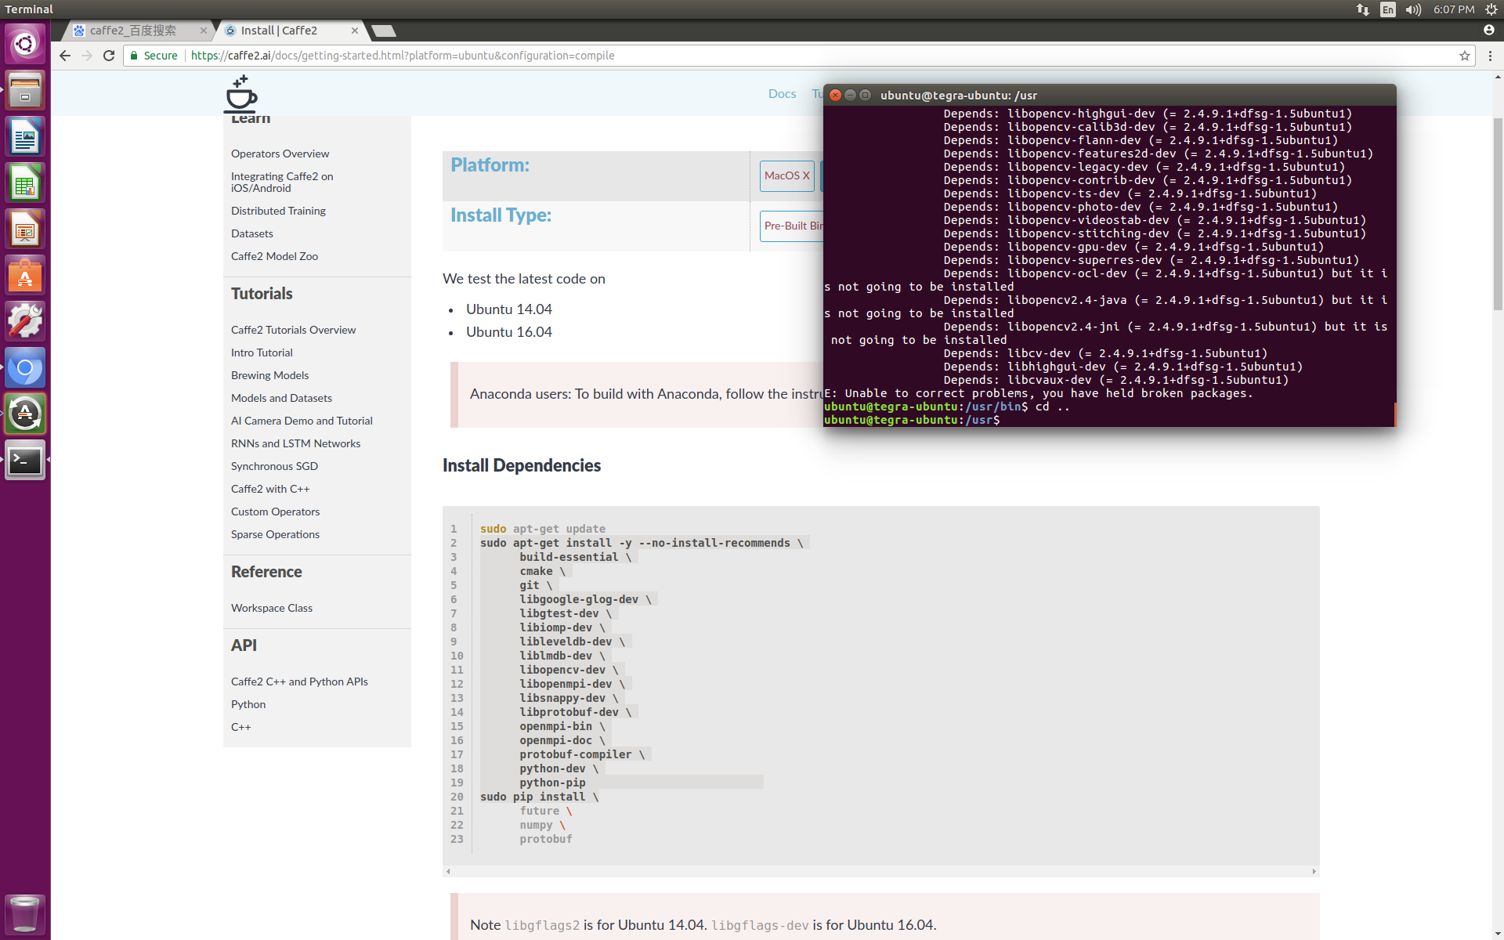Open Caffe2 Model Zoo link
1504x940 pixels.
274,256
